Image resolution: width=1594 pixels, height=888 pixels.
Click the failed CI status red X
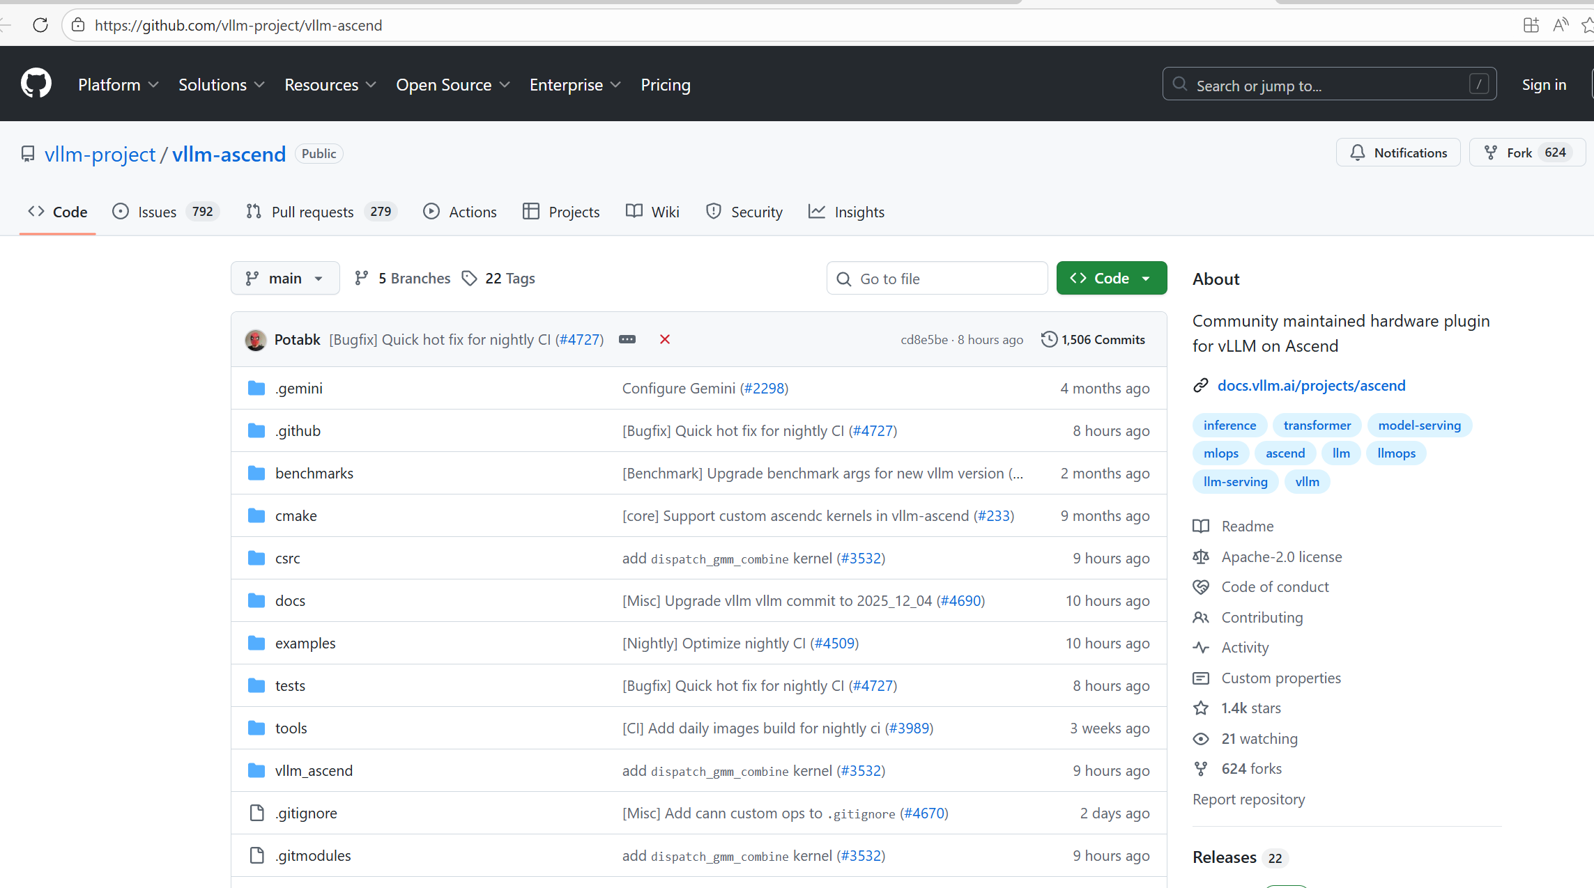(x=664, y=339)
